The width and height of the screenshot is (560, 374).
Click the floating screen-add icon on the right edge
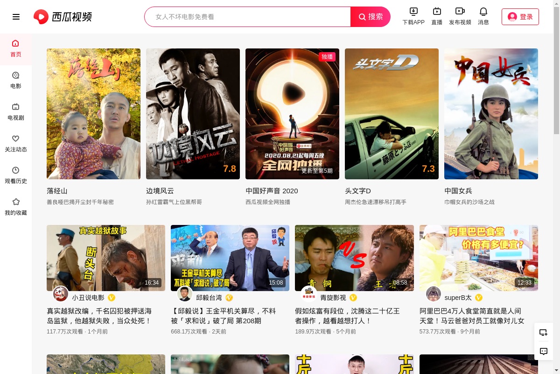point(543,333)
